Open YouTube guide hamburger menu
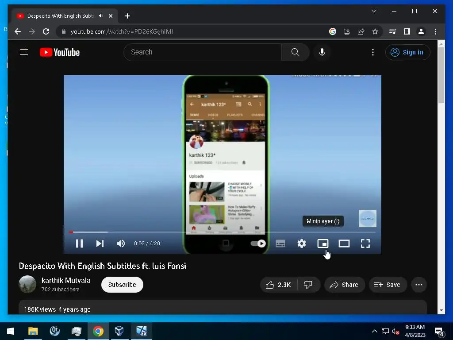453x340 pixels. [24, 52]
